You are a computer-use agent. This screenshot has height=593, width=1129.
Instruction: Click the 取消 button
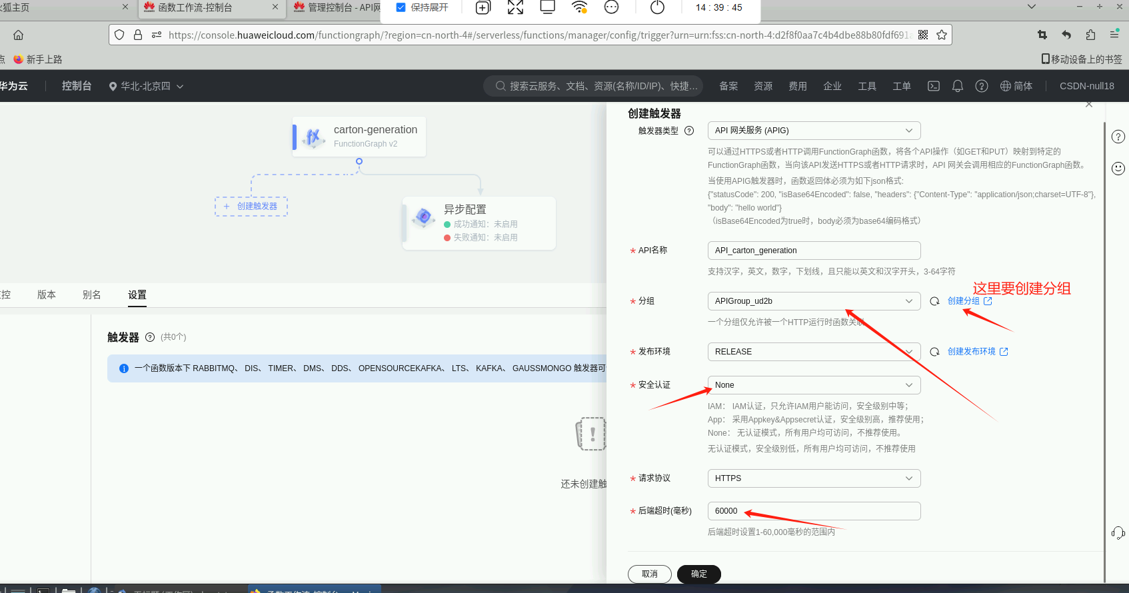click(650, 574)
